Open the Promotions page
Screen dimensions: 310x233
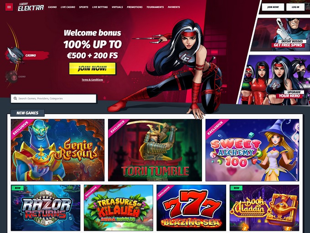click(x=134, y=7)
